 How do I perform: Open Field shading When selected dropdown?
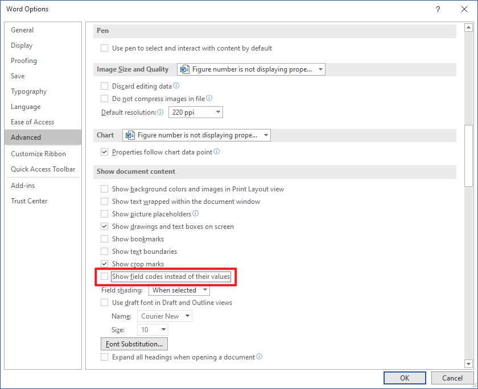click(x=179, y=290)
